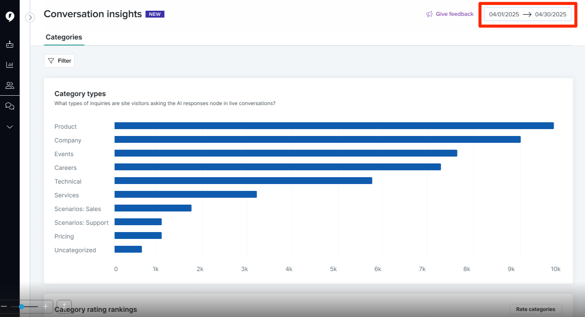585x317 pixels.
Task: Click the zoom slider handle
Action: pyautogui.click(x=21, y=307)
